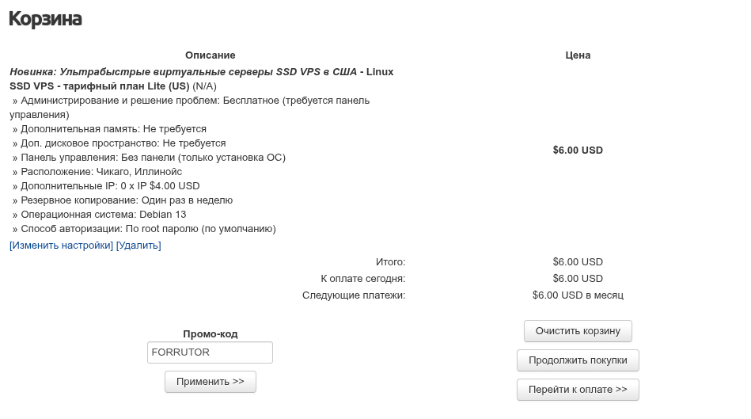Proceed with "Перейти к оплате >>" button
This screenshot has width=751, height=419.
[578, 390]
